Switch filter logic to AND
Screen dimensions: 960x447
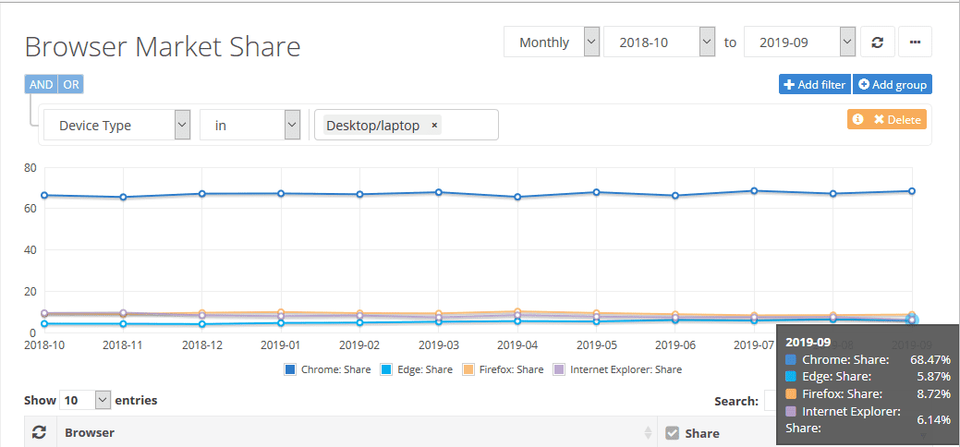click(x=41, y=85)
